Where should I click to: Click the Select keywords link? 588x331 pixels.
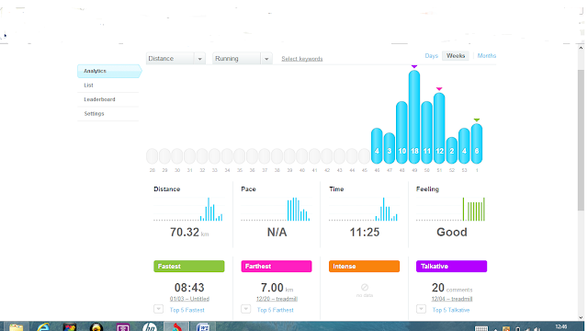[302, 59]
